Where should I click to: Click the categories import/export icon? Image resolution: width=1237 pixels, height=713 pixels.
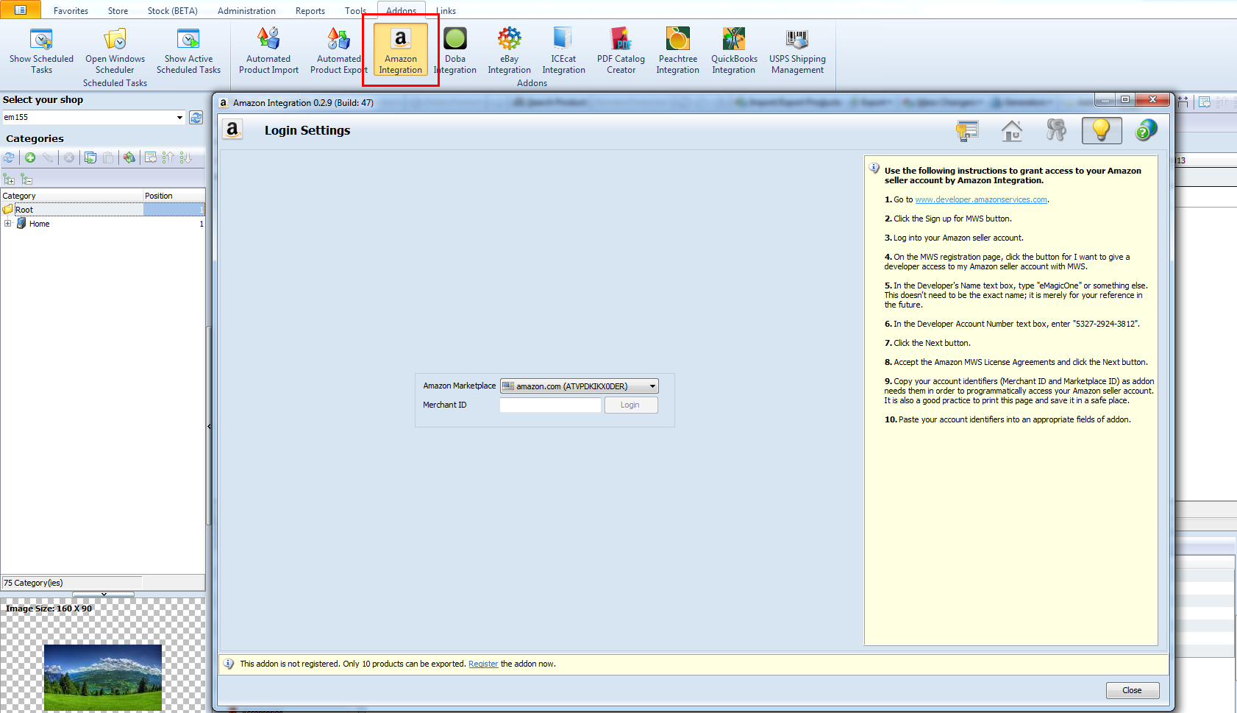click(129, 157)
